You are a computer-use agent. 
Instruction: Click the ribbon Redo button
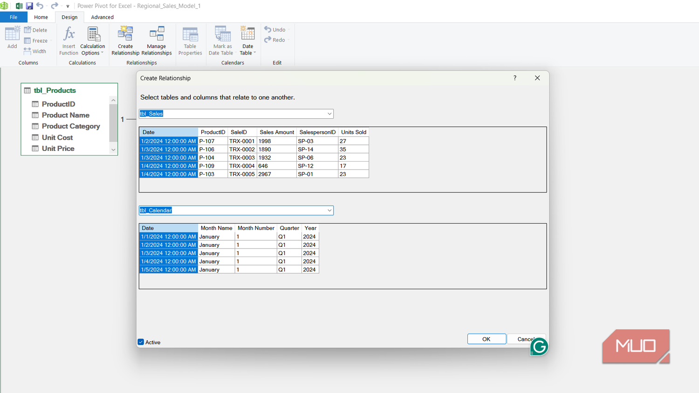point(275,40)
